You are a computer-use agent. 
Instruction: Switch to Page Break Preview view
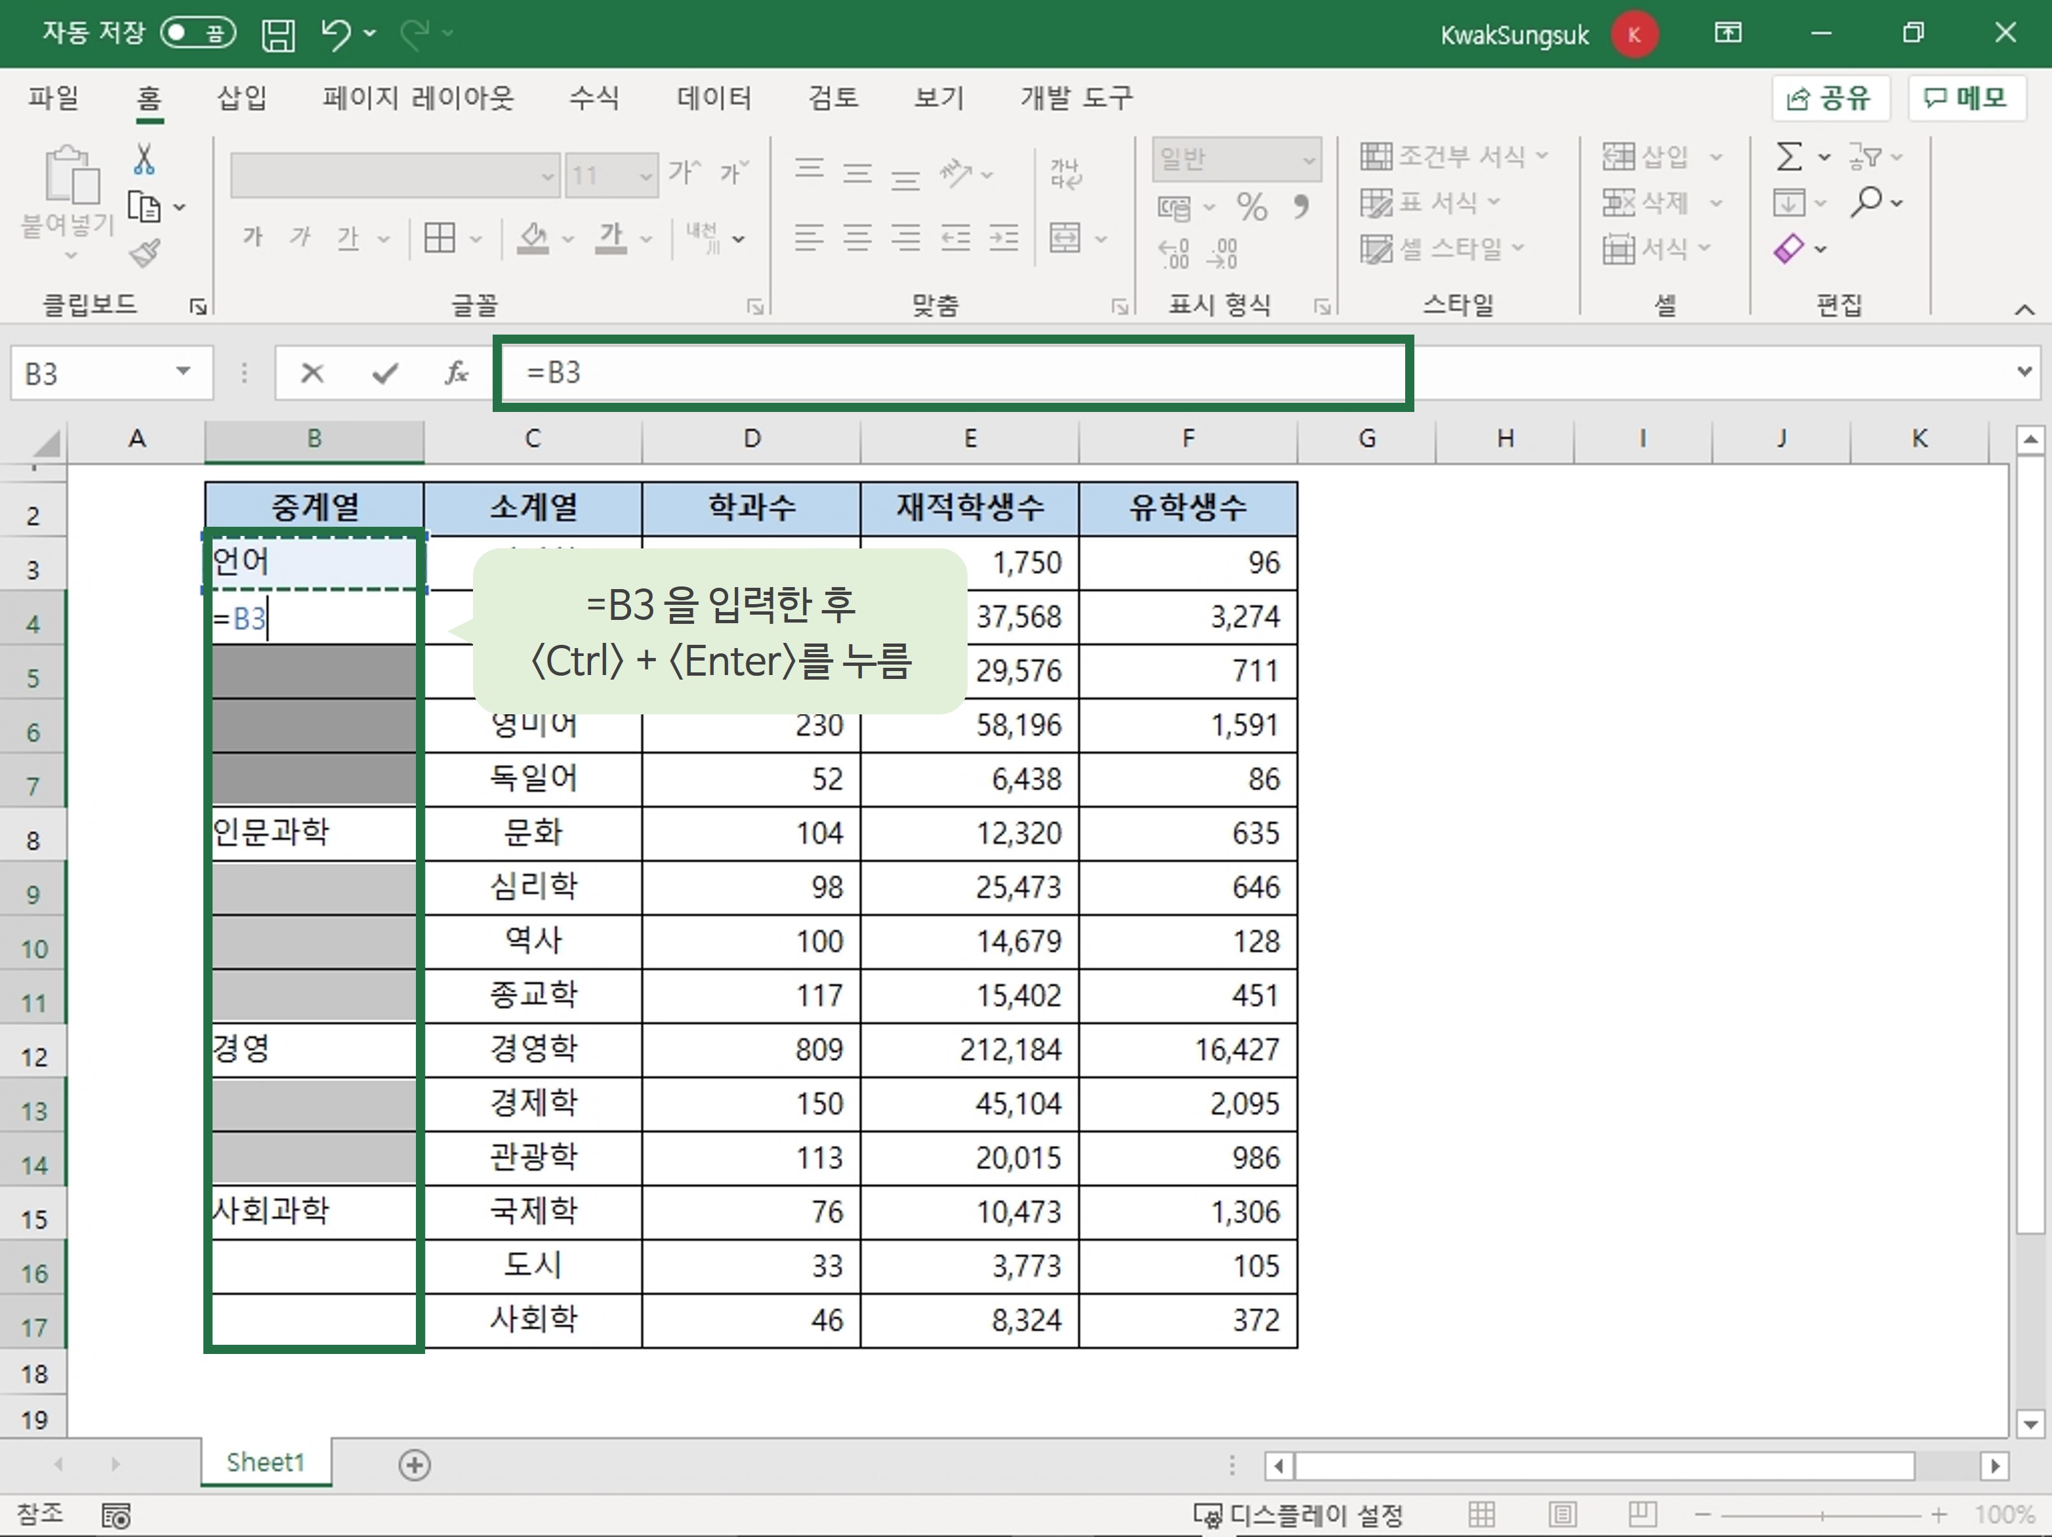click(1641, 1515)
